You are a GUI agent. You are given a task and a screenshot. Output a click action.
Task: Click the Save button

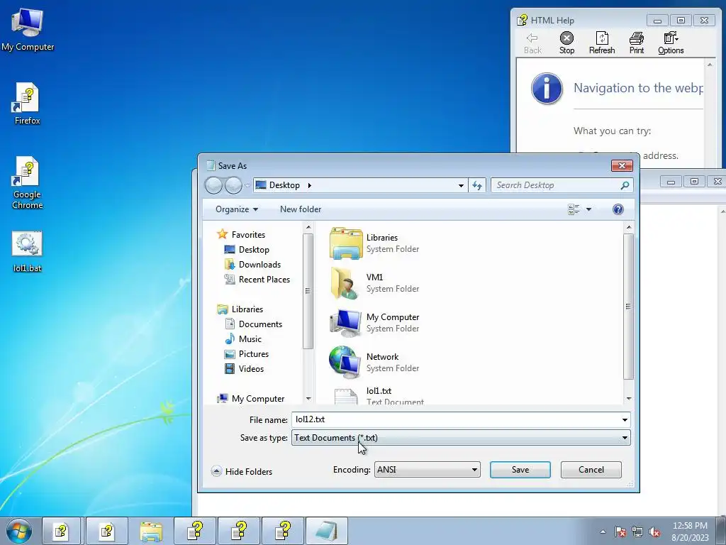click(520, 470)
